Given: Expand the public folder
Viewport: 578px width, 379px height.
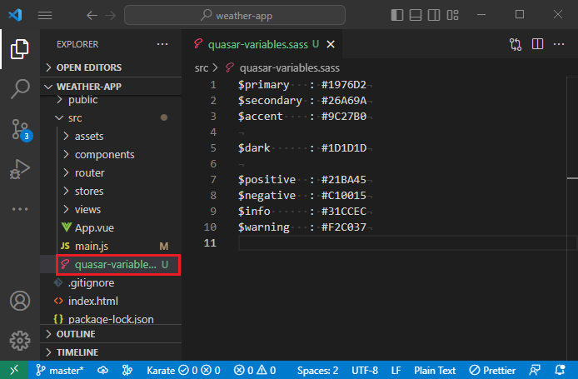Looking at the screenshot, I should point(111,100).
